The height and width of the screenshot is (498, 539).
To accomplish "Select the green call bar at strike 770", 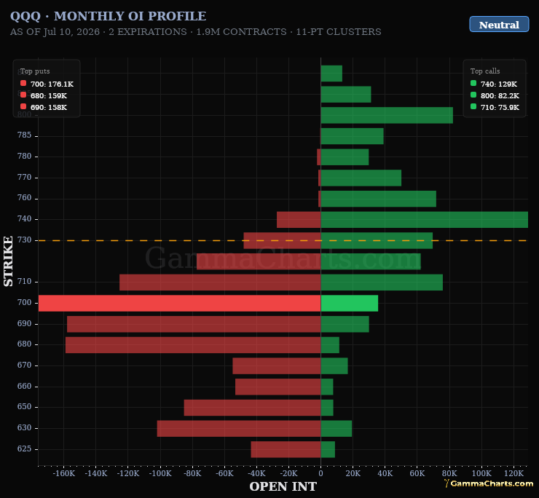I will click(x=361, y=178).
